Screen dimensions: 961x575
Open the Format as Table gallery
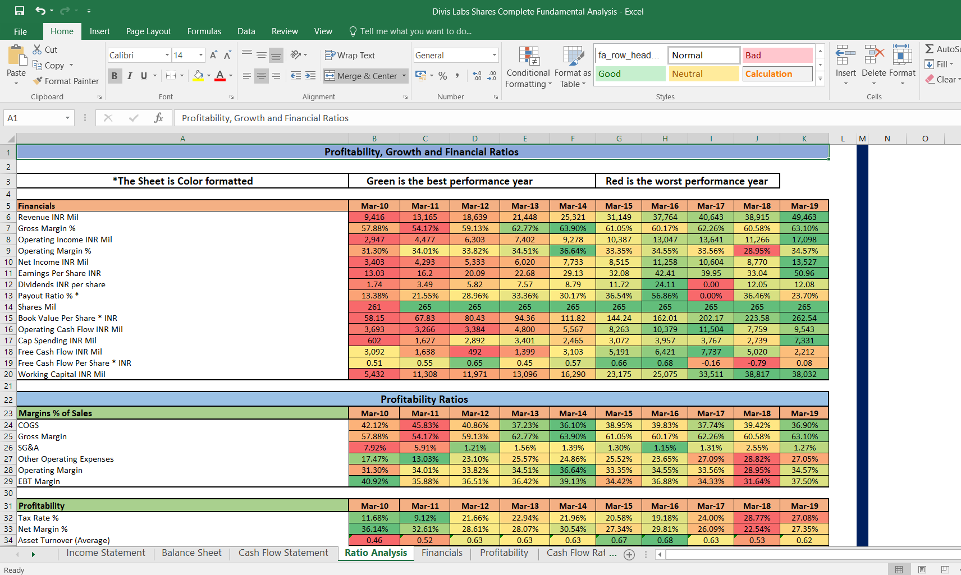(x=573, y=67)
